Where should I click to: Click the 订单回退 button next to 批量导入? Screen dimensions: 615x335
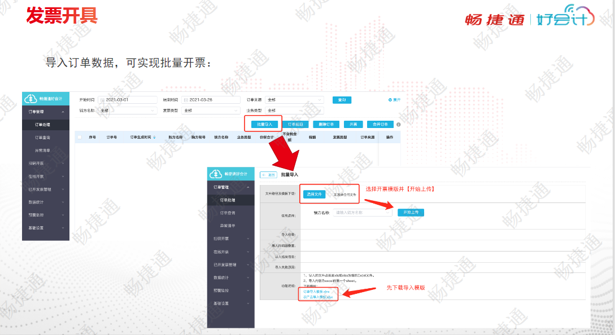(295, 124)
